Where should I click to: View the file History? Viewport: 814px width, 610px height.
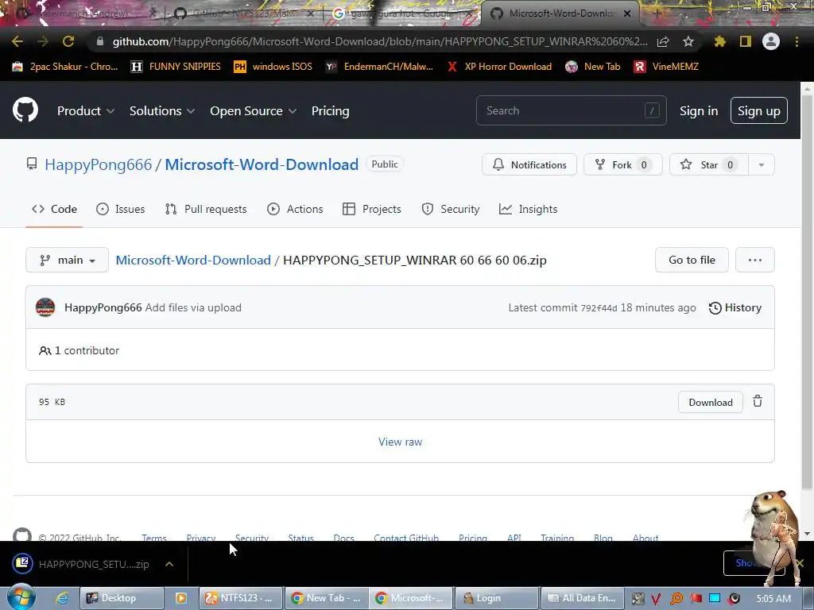735,307
